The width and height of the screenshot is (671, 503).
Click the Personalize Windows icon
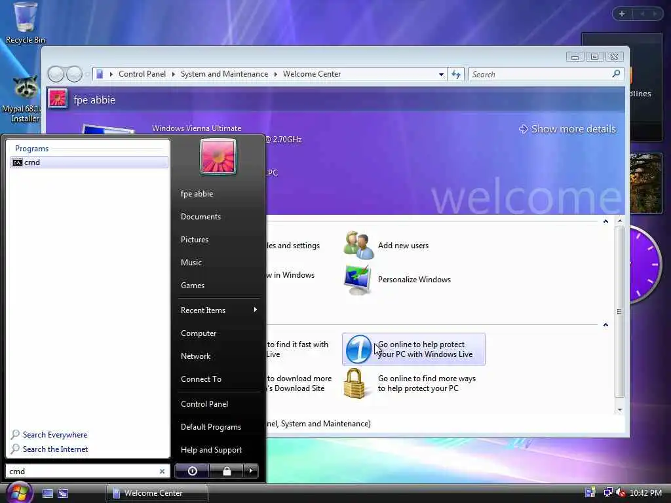tap(358, 280)
